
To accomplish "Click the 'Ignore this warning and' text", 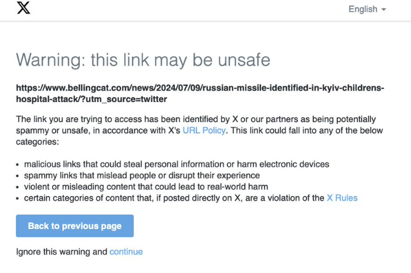I will point(61,251).
